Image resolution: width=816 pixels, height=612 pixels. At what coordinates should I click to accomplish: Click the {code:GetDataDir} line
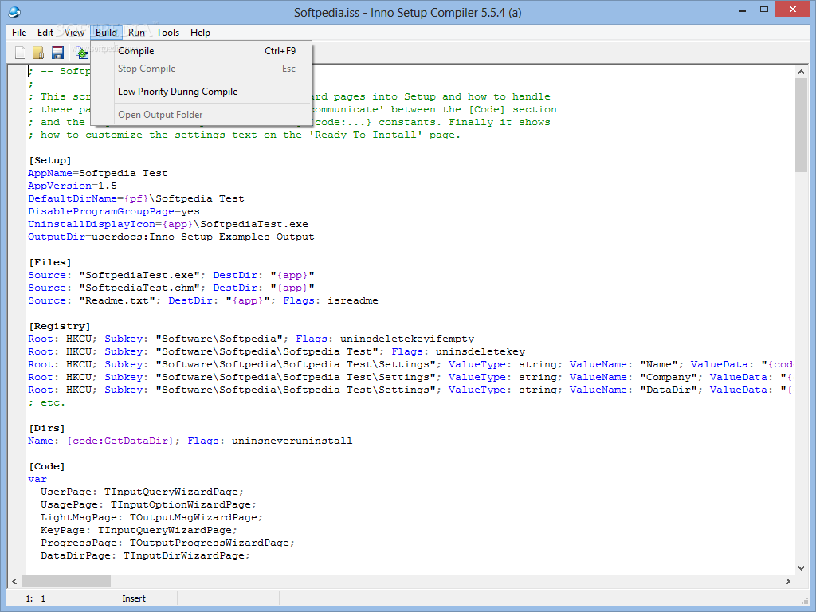[190, 441]
